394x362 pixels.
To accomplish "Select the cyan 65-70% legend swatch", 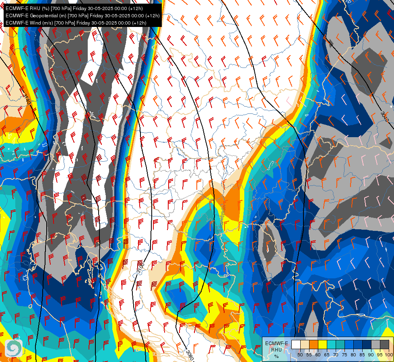I will (x=332, y=344).
